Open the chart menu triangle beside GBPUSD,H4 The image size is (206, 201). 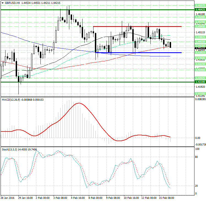click(3, 3)
